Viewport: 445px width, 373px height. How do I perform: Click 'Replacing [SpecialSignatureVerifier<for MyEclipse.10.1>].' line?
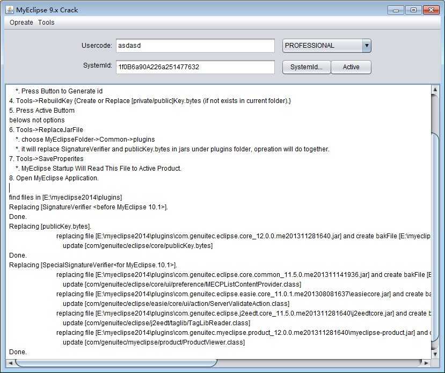pyautogui.click(x=93, y=265)
